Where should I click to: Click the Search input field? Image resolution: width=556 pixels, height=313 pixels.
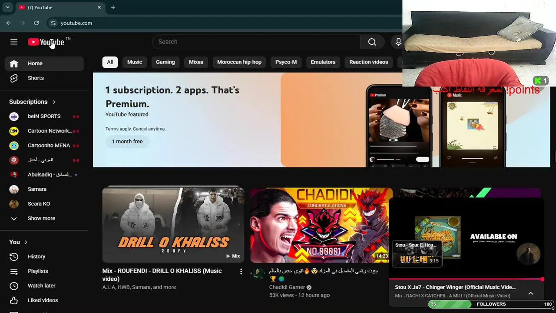pyautogui.click(x=256, y=42)
